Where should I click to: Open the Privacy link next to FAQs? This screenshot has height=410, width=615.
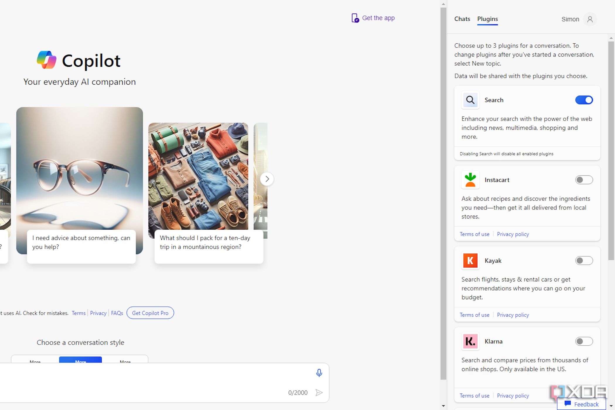coord(98,313)
